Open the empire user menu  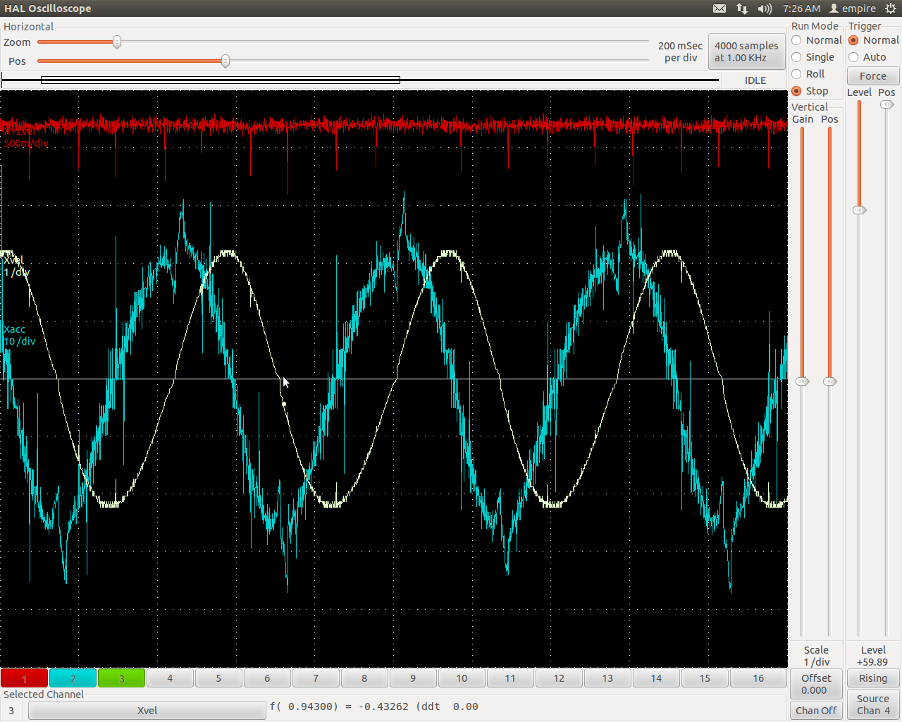853,8
